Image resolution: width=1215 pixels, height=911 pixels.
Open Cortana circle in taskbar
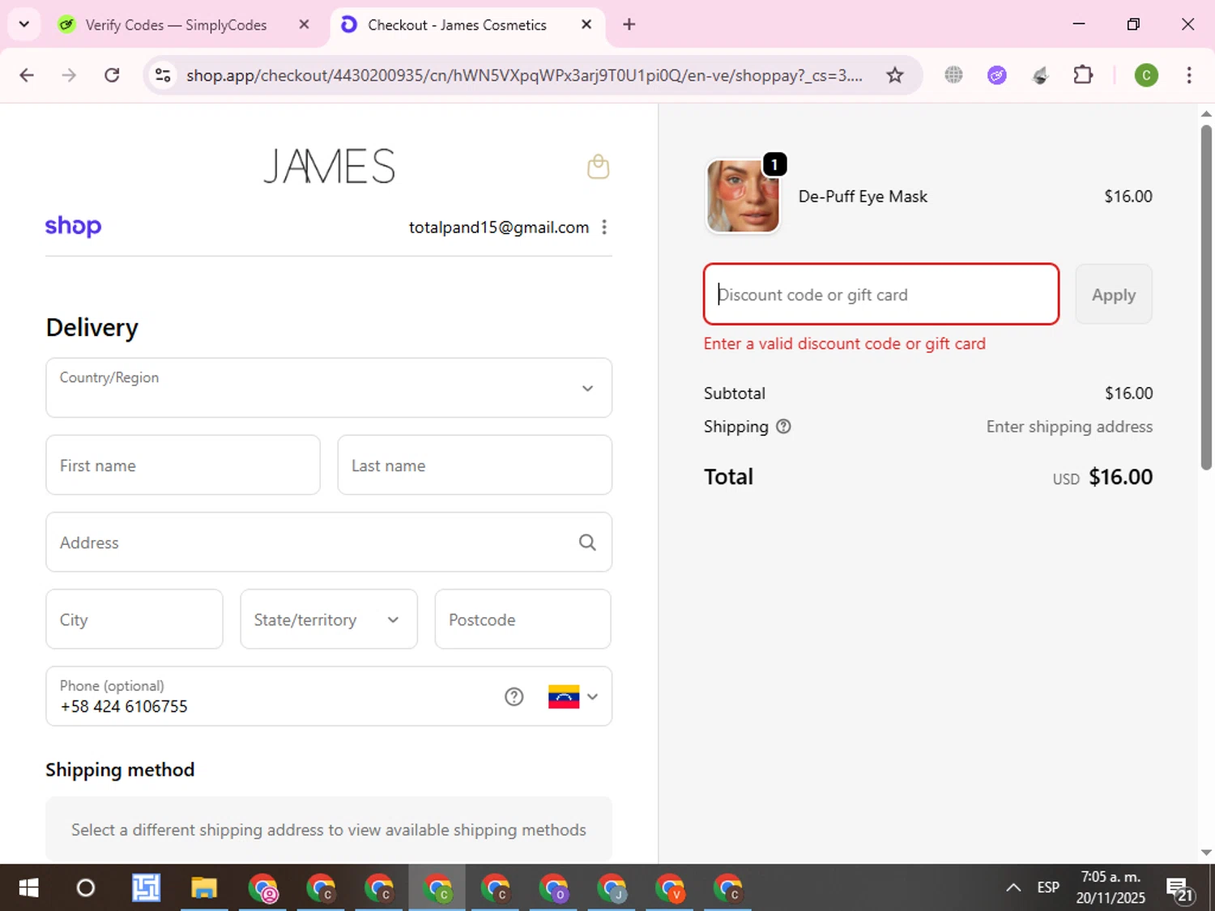coord(85,888)
